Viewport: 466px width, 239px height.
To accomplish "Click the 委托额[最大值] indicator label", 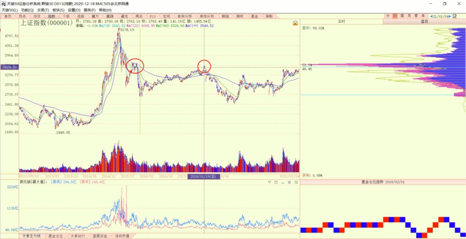I will (x=33, y=182).
